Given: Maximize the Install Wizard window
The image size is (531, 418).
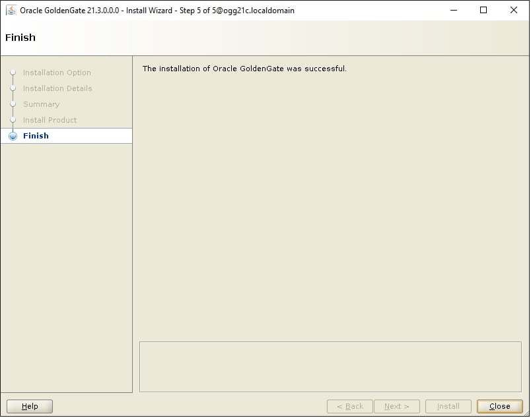Looking at the screenshot, I should pos(483,10).
